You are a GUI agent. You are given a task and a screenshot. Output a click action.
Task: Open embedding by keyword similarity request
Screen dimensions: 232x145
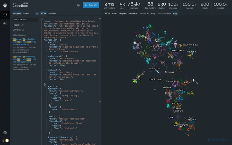point(24,42)
